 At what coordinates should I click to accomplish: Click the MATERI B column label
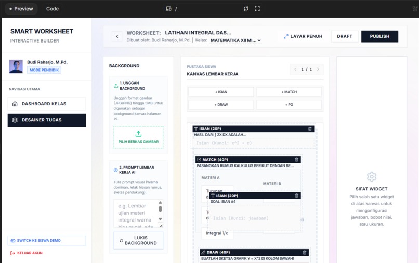[272, 184]
